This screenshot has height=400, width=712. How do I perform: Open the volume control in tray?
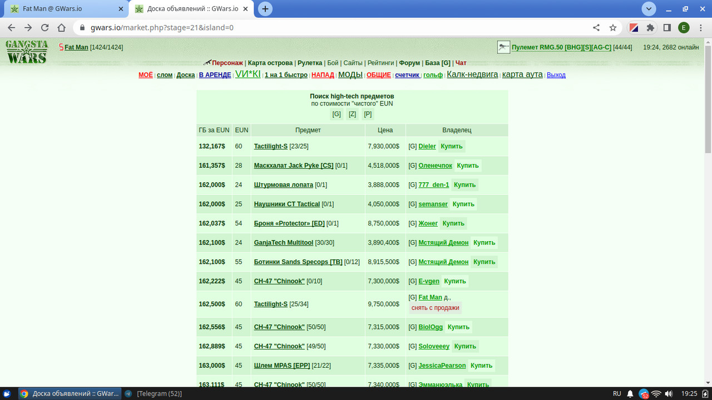coord(669,393)
